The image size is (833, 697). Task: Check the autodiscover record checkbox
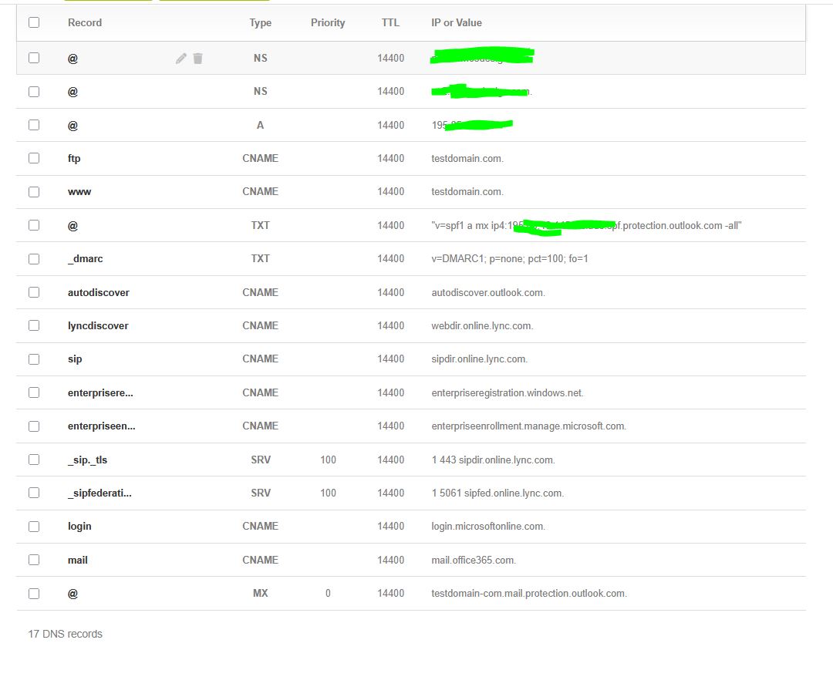coord(34,292)
